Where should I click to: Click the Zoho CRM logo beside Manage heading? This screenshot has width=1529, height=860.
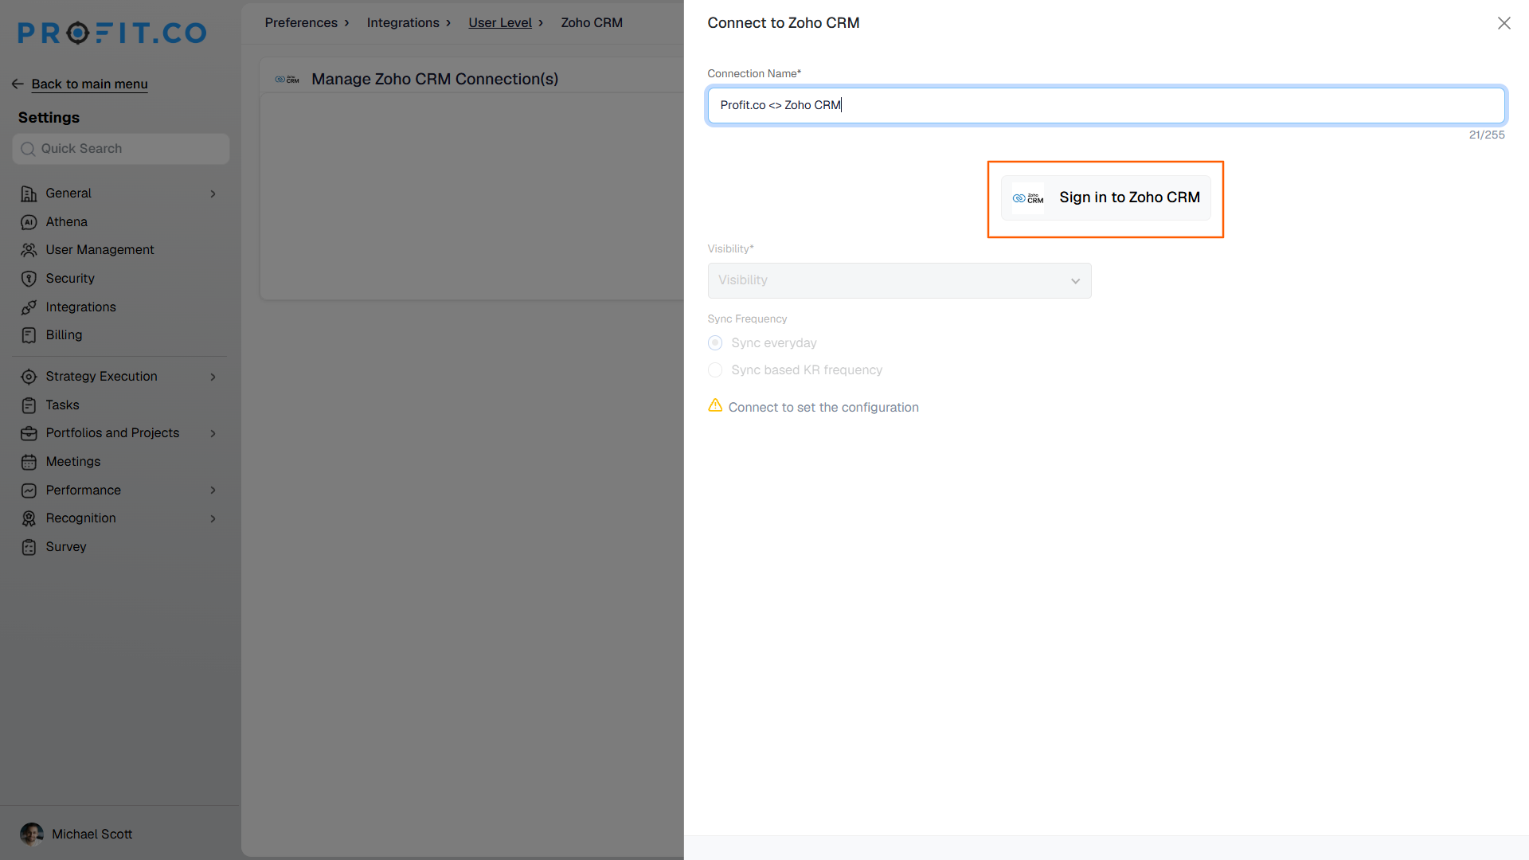coord(287,79)
